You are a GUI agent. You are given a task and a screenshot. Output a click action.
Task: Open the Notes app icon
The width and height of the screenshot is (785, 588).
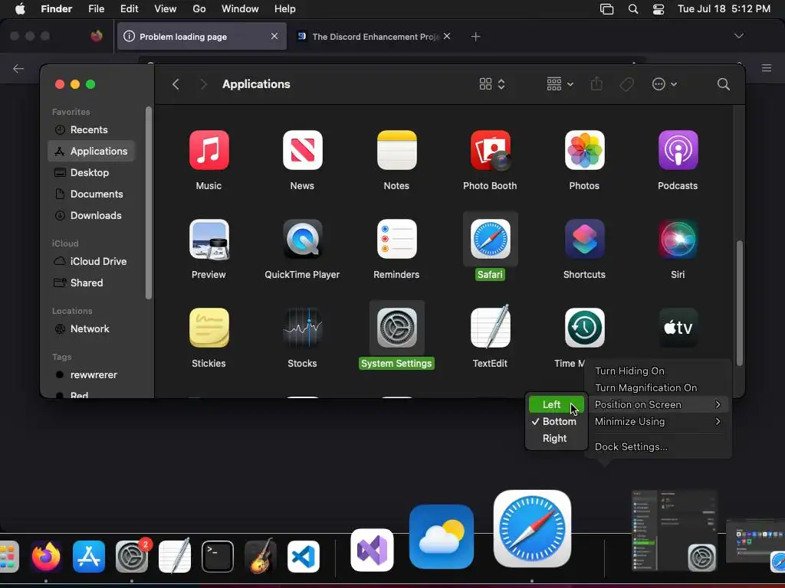pyautogui.click(x=396, y=150)
